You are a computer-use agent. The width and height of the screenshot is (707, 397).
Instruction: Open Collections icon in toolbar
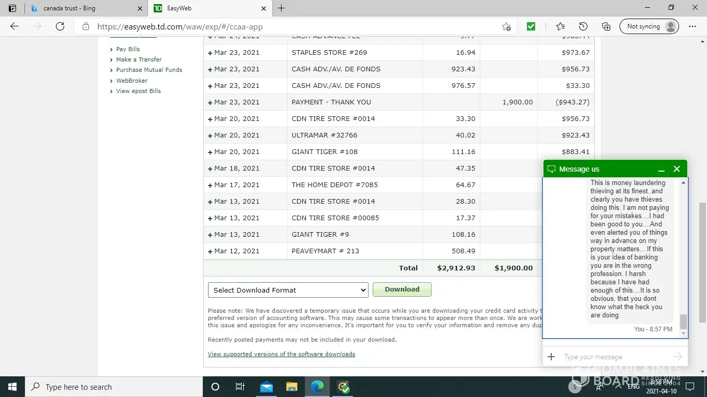click(x=606, y=26)
